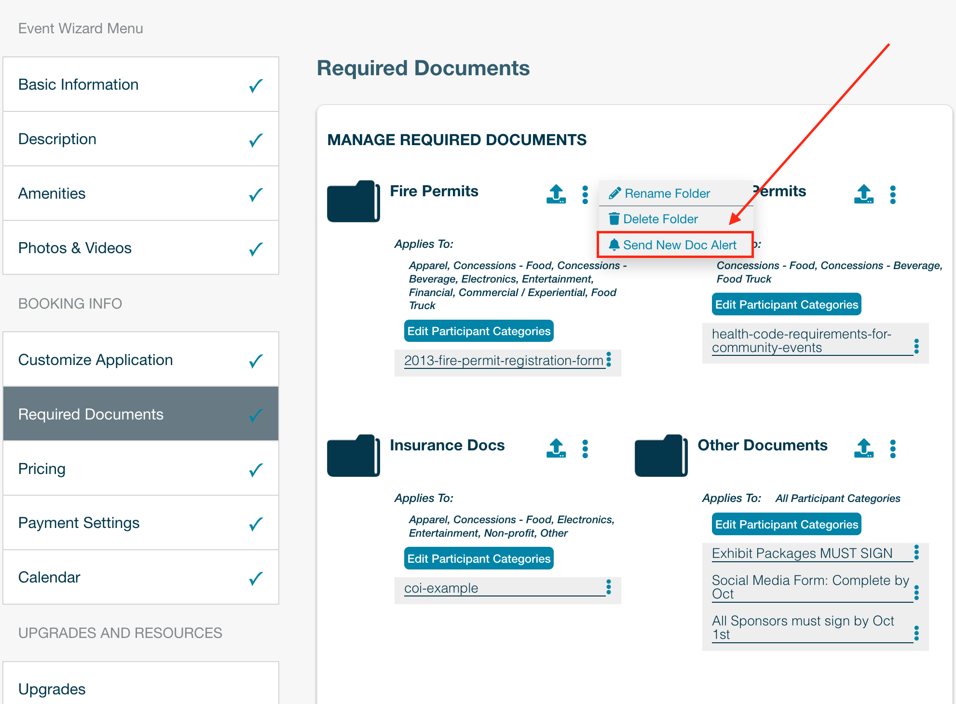Open Payment Settings step
956x704 pixels.
(x=141, y=523)
